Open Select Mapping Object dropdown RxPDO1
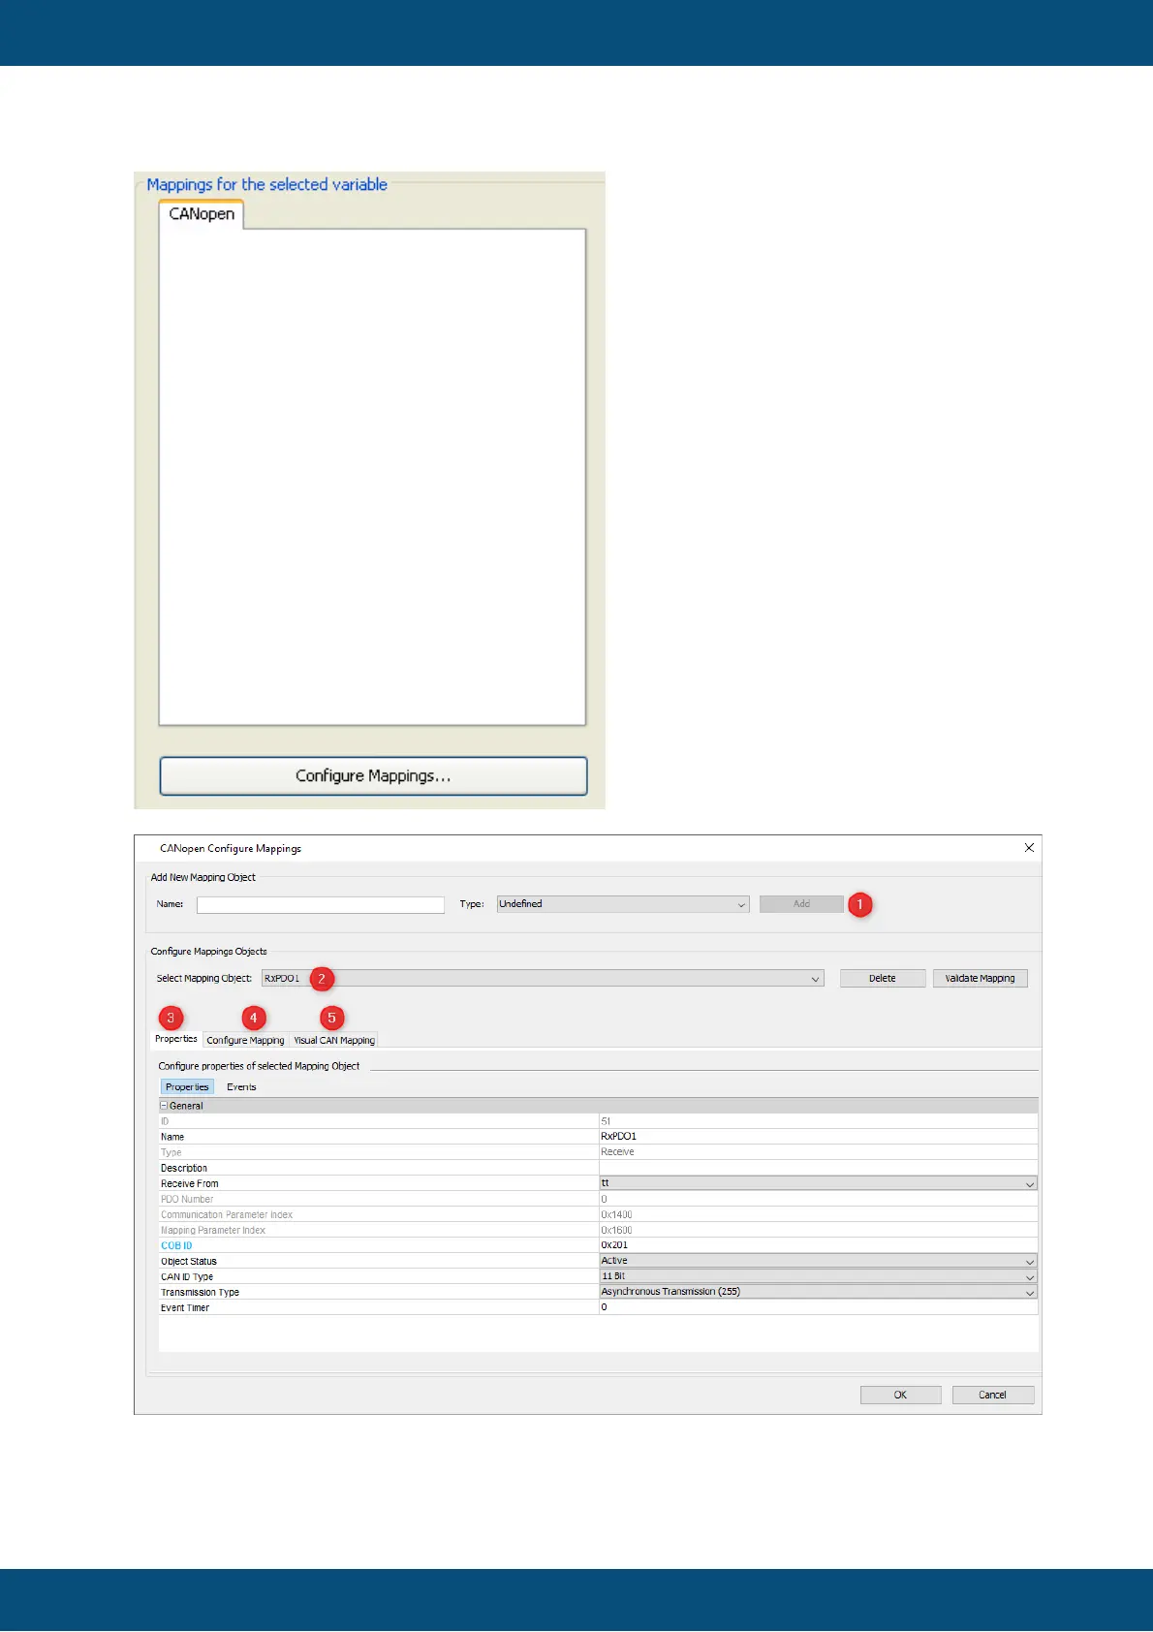The width and height of the screenshot is (1153, 1632). click(x=543, y=979)
